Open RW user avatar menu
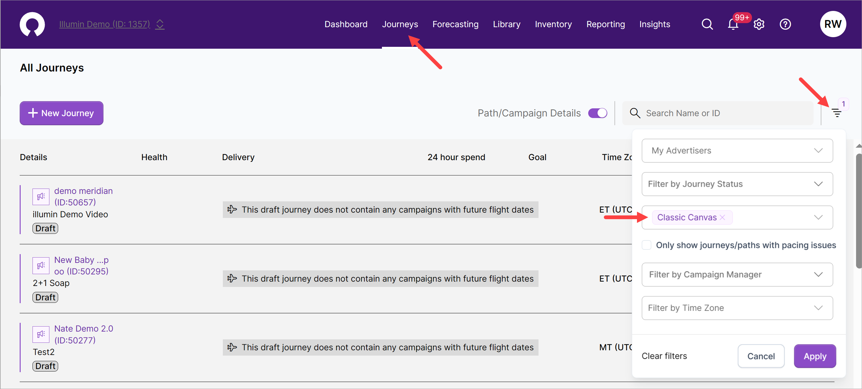Image resolution: width=862 pixels, height=389 pixels. (833, 24)
